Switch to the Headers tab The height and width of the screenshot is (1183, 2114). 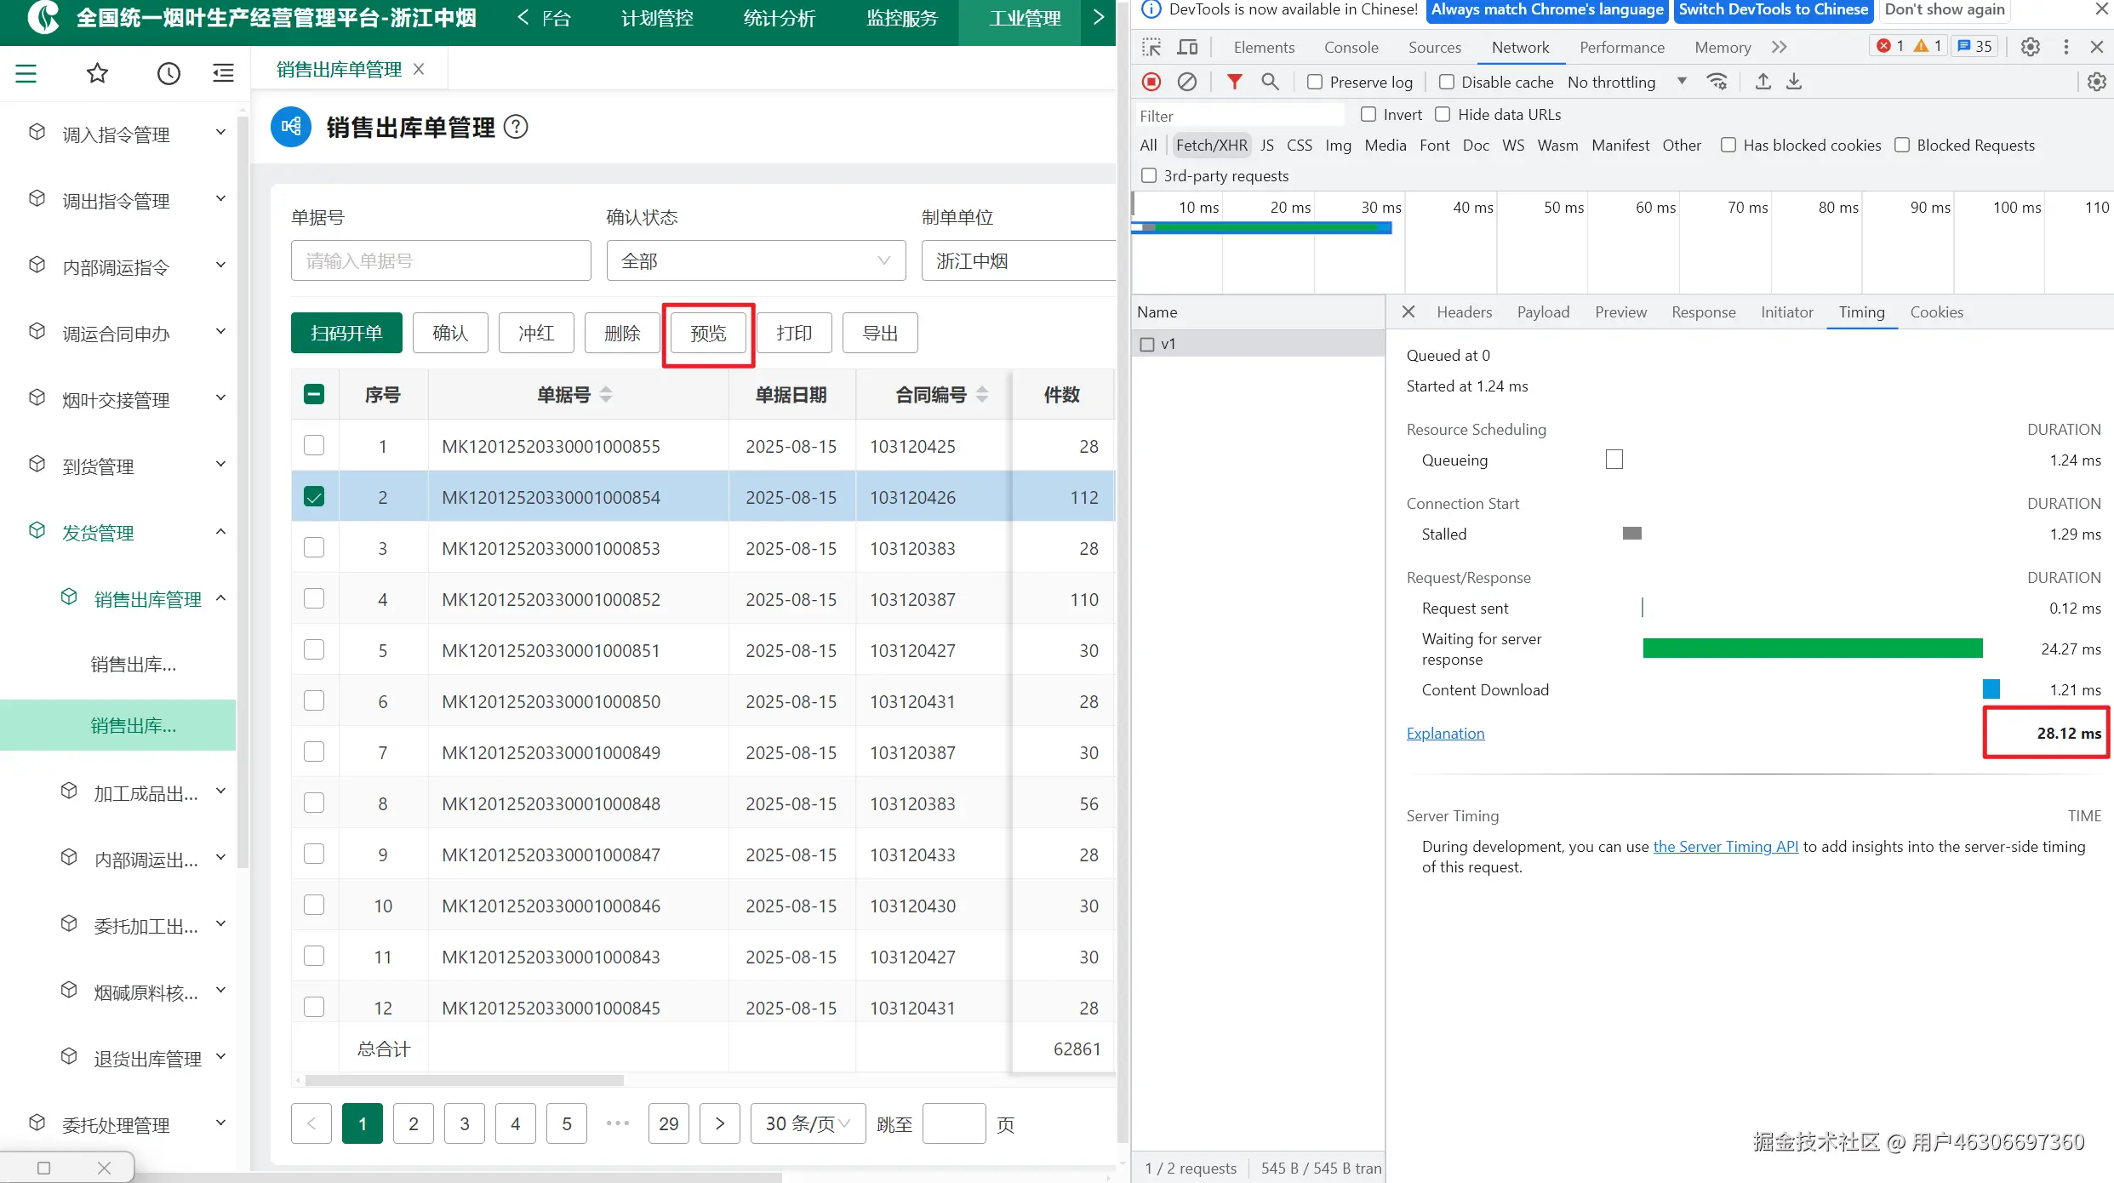point(1464,311)
